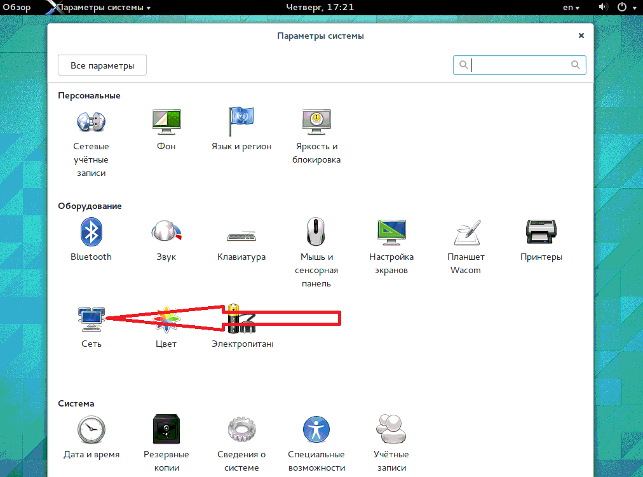Open Сетевые учётные записи panel
Image resolution: width=643 pixels, height=477 pixels.
click(x=91, y=123)
